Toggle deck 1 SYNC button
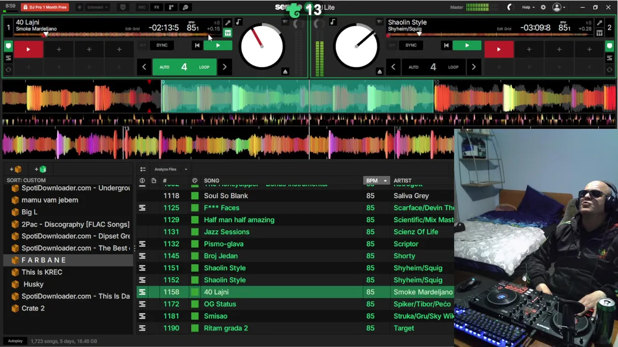618x347 pixels. click(x=162, y=45)
